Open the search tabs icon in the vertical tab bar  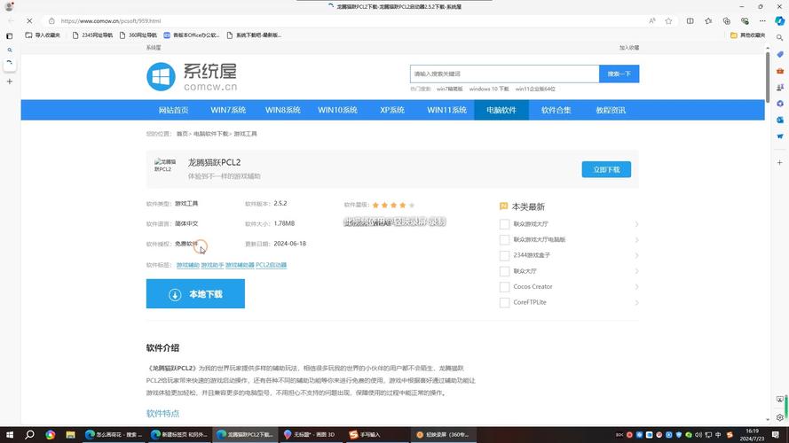tap(9, 50)
